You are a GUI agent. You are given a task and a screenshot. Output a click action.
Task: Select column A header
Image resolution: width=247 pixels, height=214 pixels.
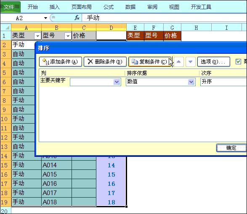click(27, 28)
